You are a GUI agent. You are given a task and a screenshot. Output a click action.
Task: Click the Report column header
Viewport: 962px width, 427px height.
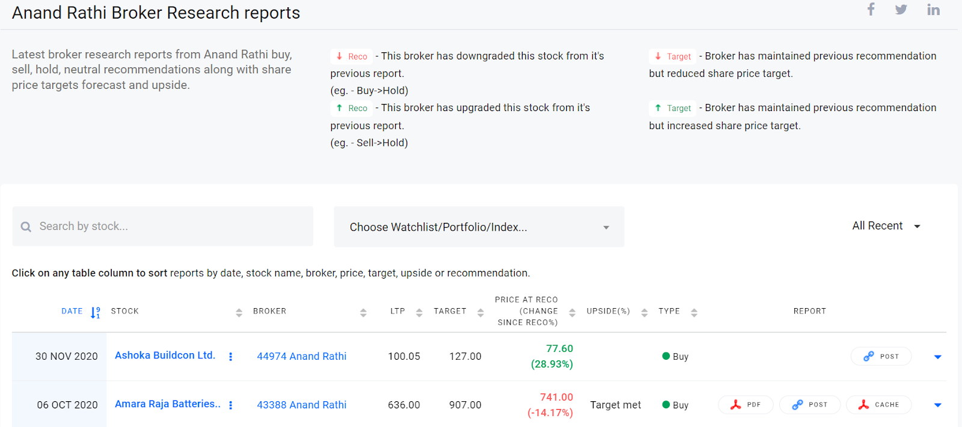[x=810, y=312]
